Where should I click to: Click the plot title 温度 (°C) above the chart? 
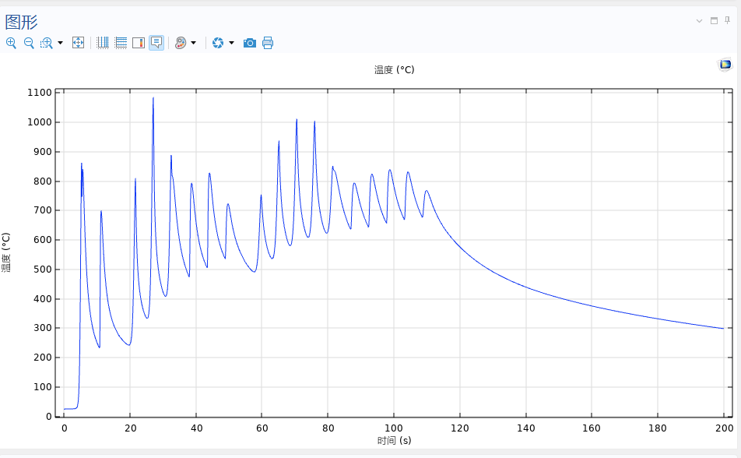(394, 70)
